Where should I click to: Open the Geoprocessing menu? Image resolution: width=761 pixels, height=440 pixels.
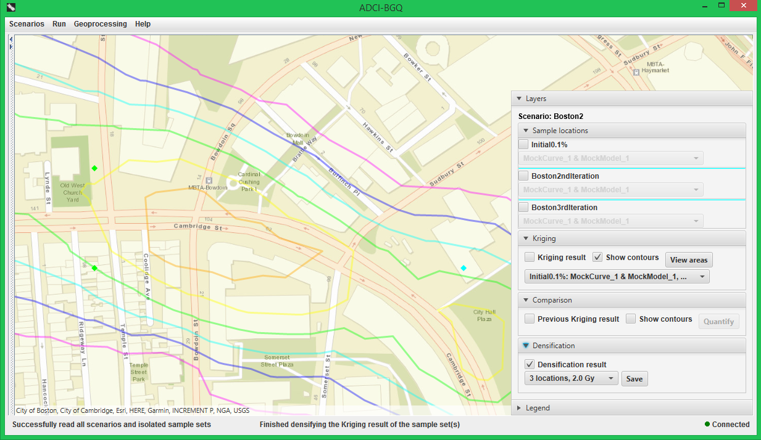click(100, 24)
